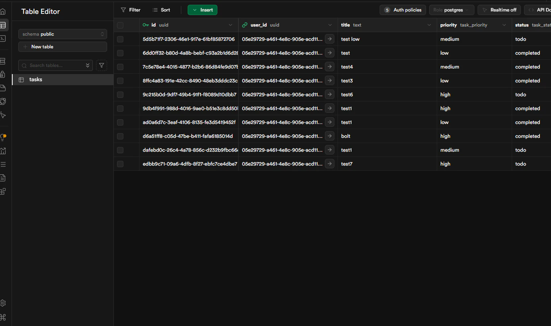Check the test4 row checkbox
Viewport: 551px width, 326px height.
[120, 67]
